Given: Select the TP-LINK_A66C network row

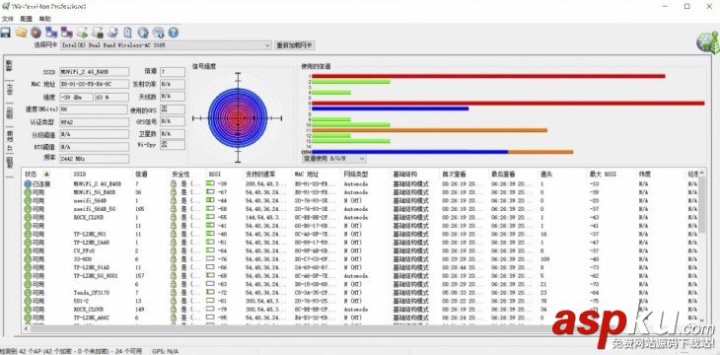Looking at the screenshot, I should [x=361, y=318].
